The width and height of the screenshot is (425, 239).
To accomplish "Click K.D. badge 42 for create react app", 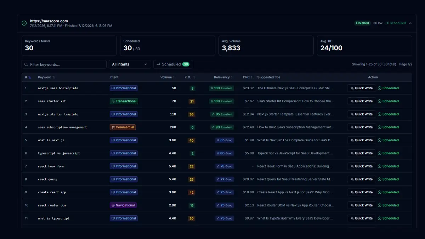I will click(x=192, y=192).
